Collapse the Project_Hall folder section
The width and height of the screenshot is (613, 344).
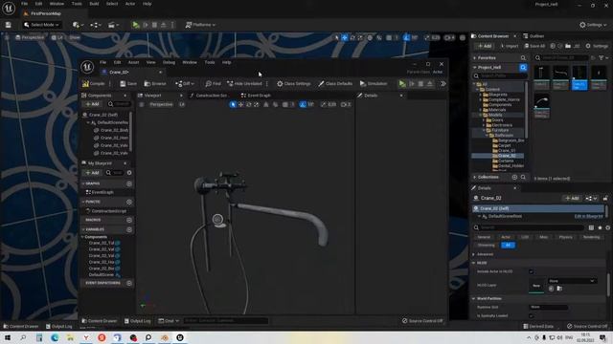pos(475,68)
